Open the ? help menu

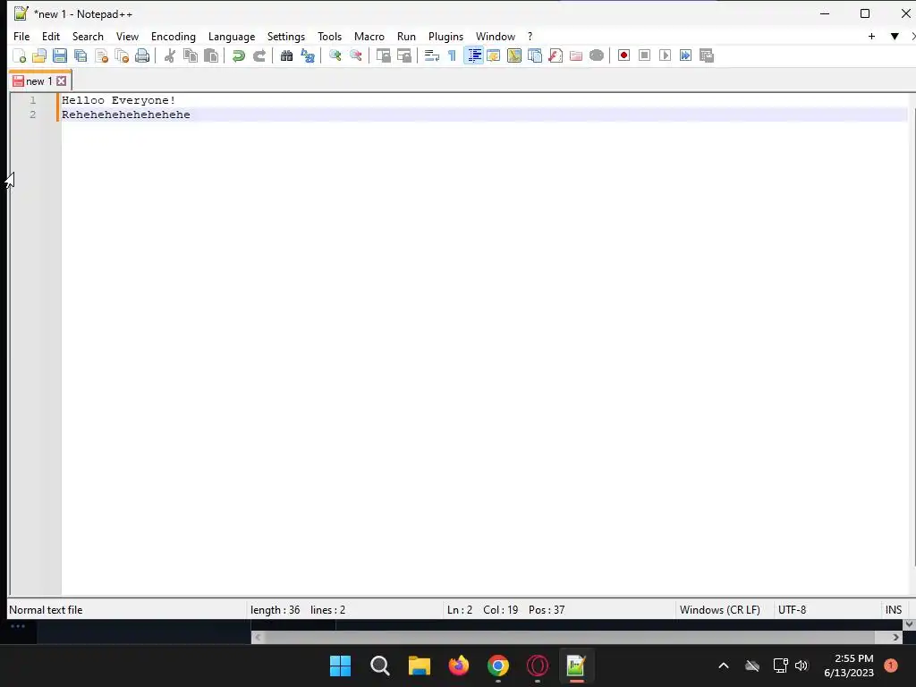(x=530, y=36)
